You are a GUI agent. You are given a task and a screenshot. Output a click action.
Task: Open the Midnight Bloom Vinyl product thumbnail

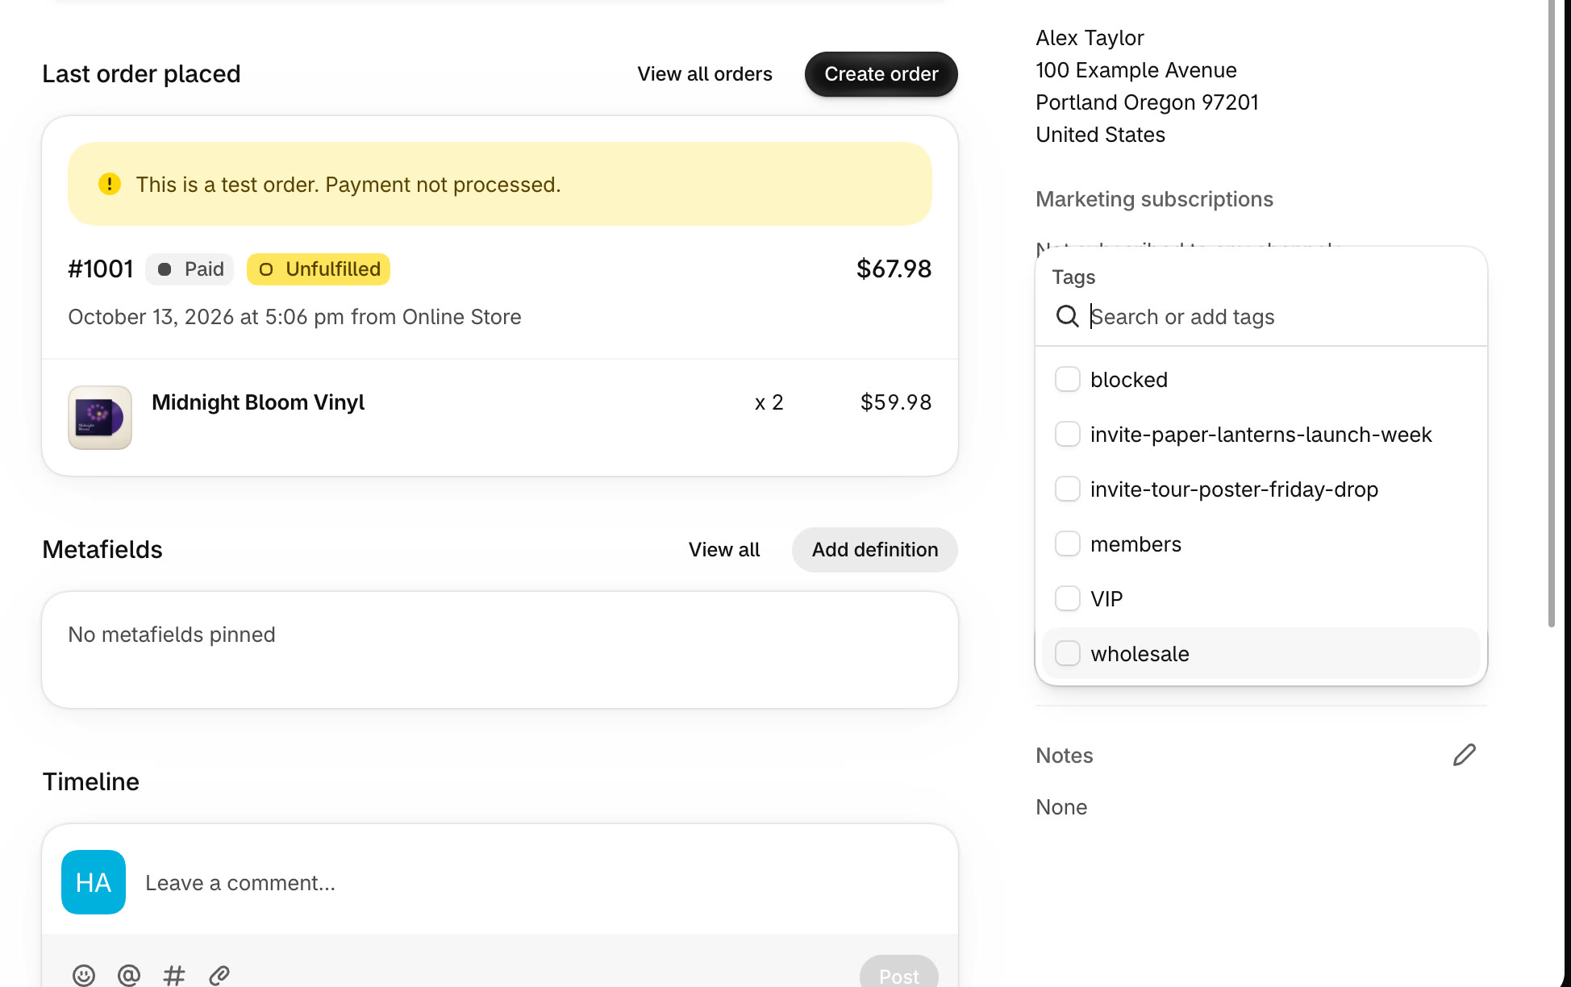pos(100,418)
